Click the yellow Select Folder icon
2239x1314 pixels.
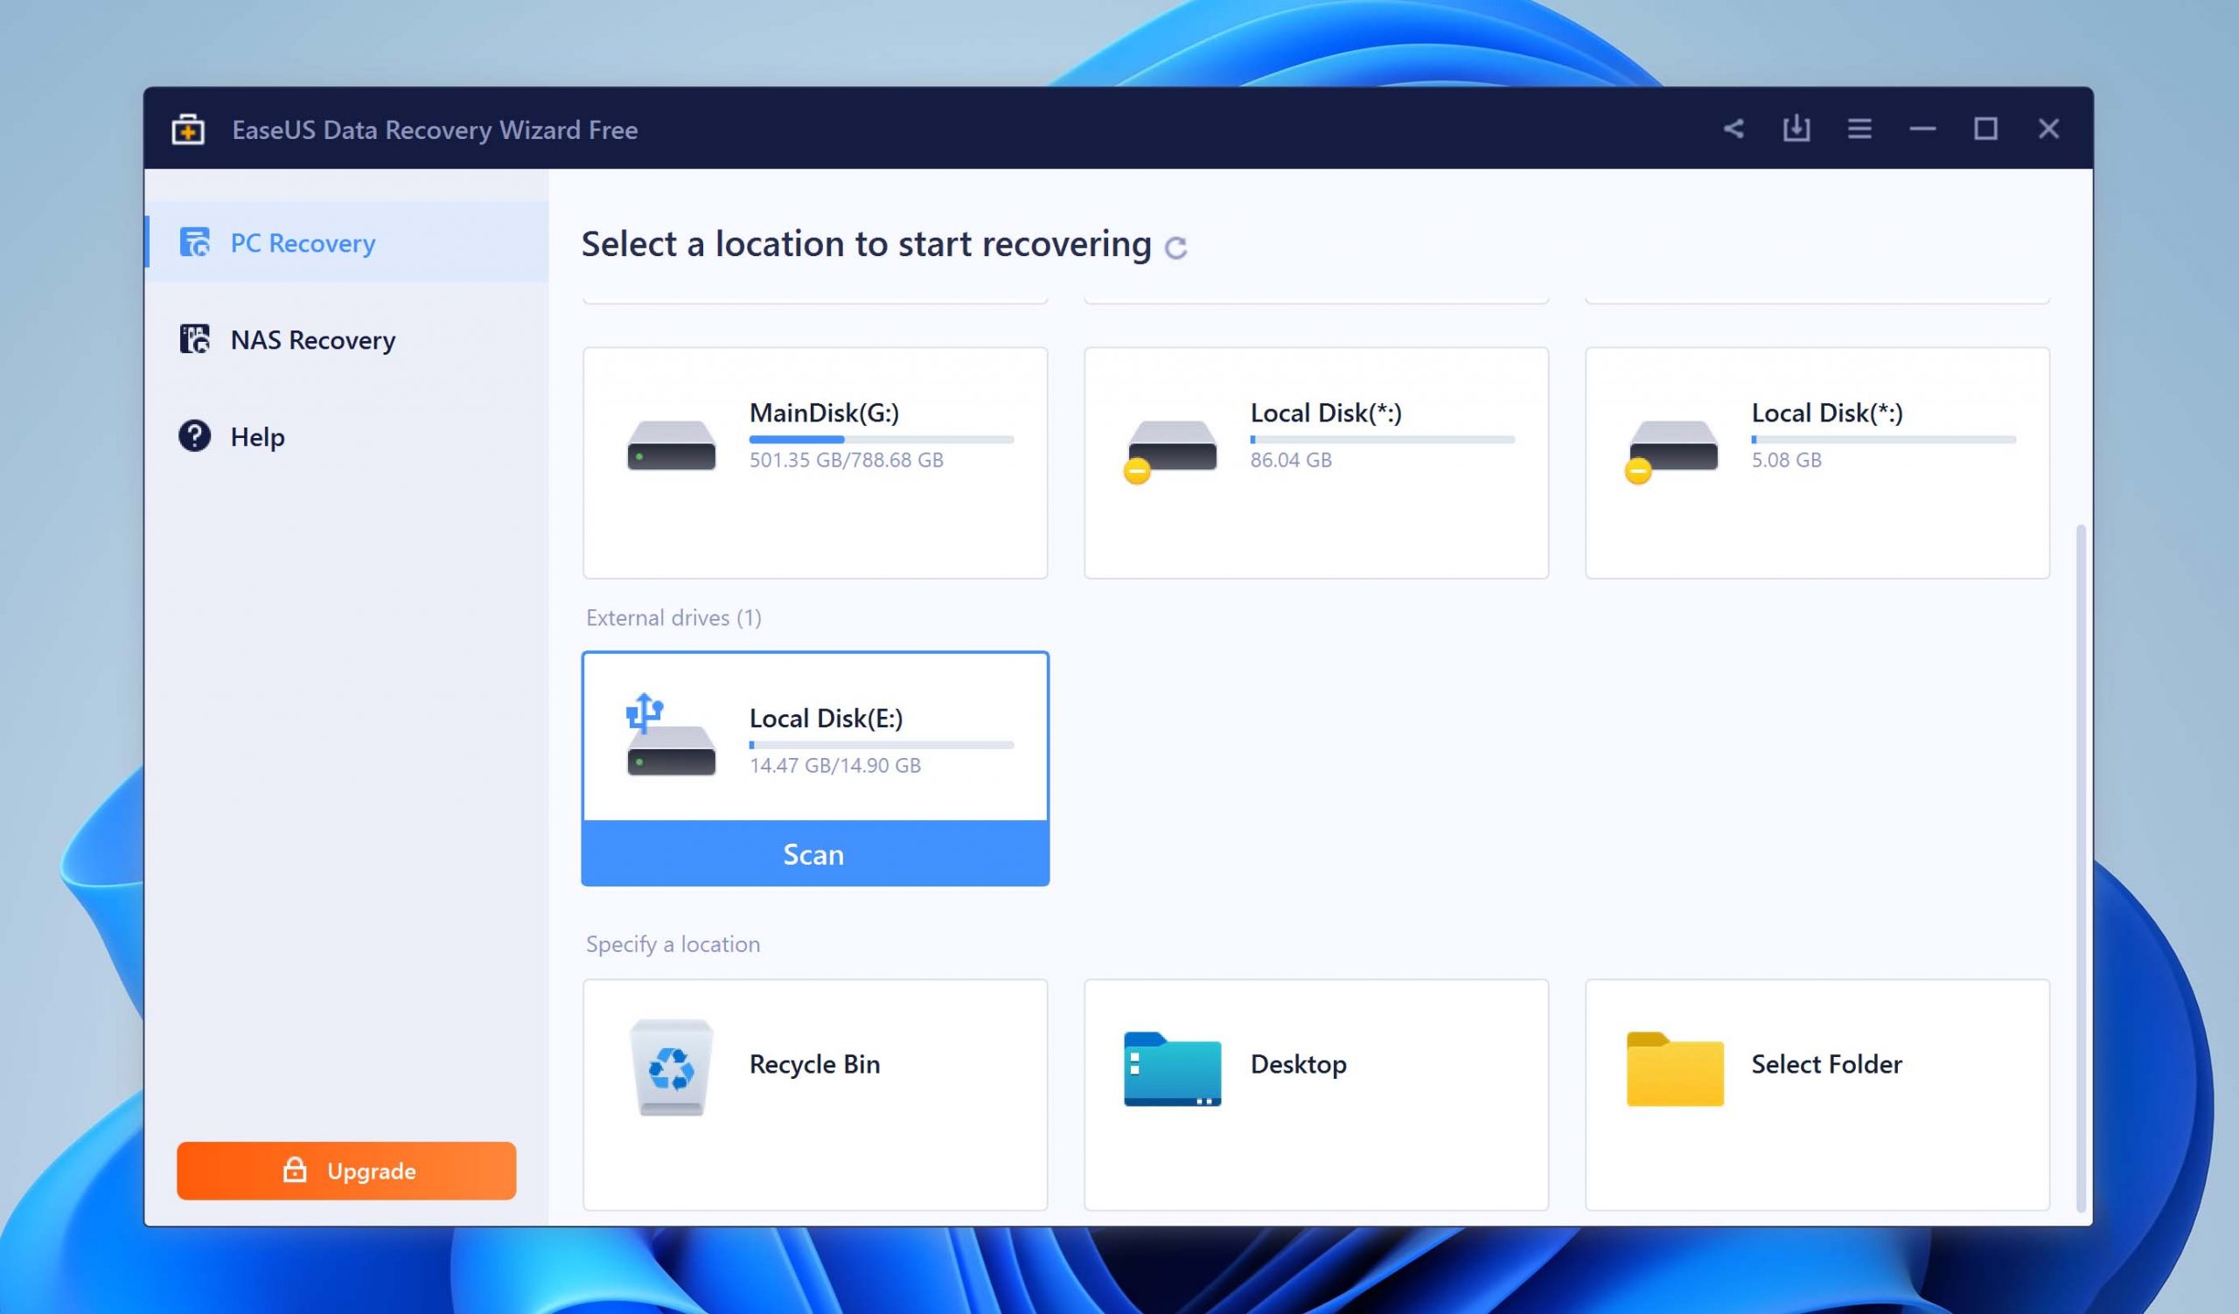coord(1675,1068)
